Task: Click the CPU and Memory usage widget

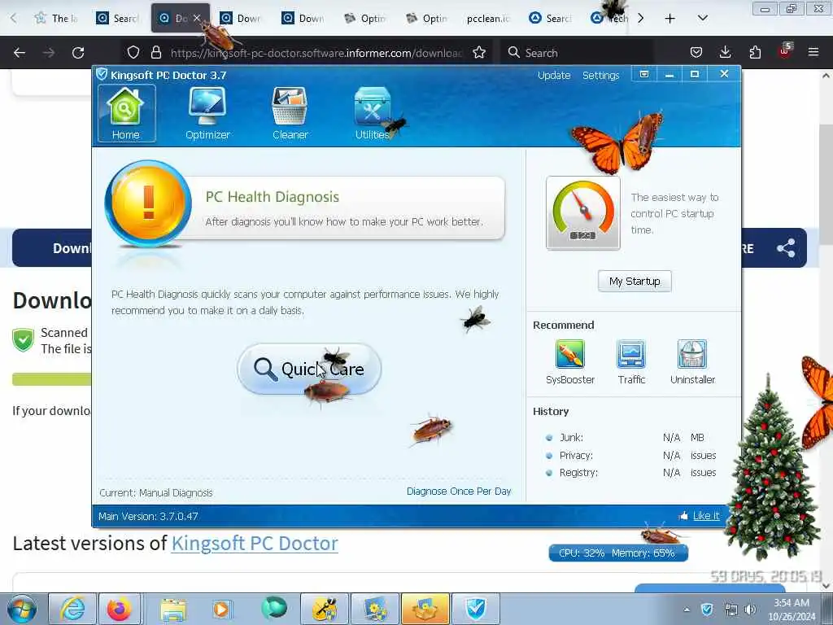Action: pyautogui.click(x=618, y=553)
